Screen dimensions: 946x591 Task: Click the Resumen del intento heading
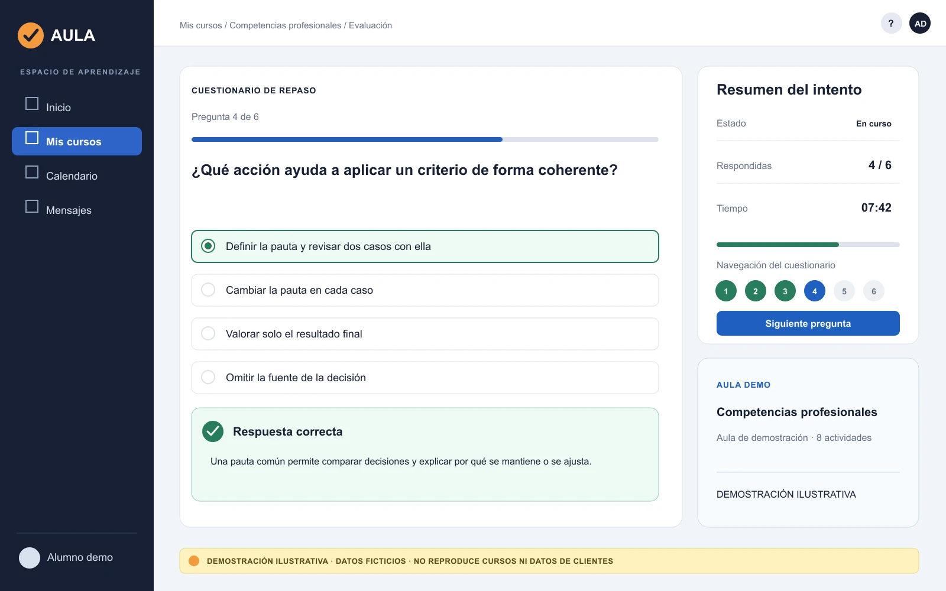coord(789,89)
